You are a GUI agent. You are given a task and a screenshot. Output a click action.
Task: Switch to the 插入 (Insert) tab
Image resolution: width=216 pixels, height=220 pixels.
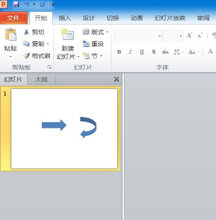pyautogui.click(x=65, y=18)
